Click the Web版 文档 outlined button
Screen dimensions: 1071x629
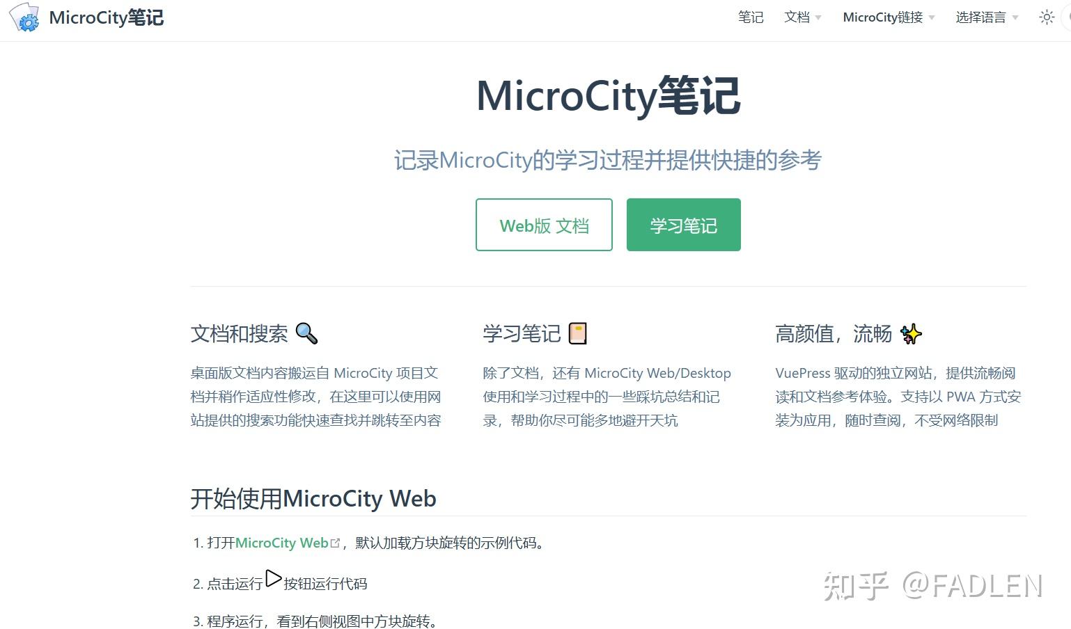point(544,224)
